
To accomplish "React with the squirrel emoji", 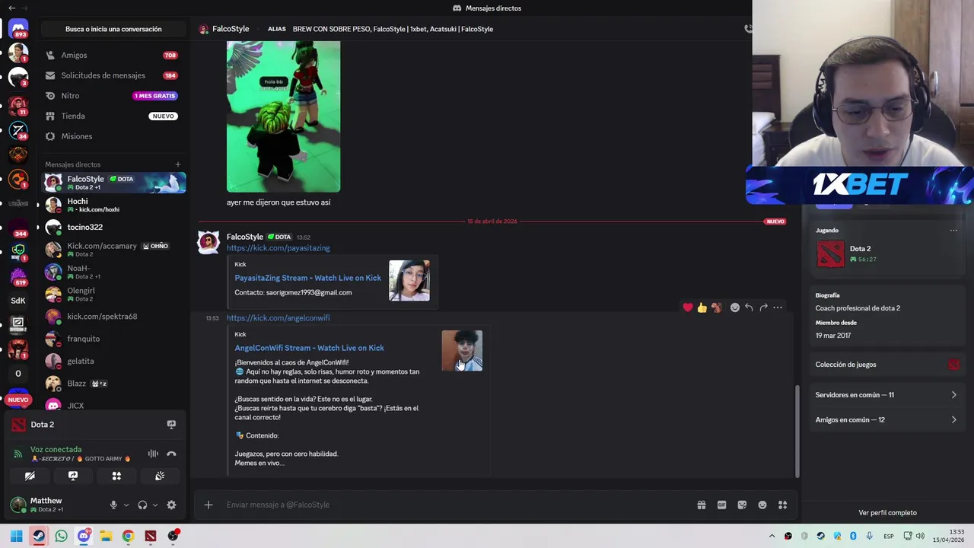I will (716, 307).
